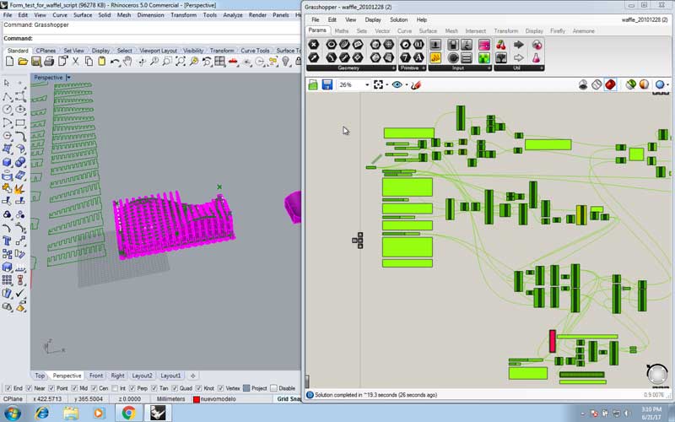Switch to the Curve Tools toolbar tab
This screenshot has height=422, width=675.
pyautogui.click(x=255, y=51)
